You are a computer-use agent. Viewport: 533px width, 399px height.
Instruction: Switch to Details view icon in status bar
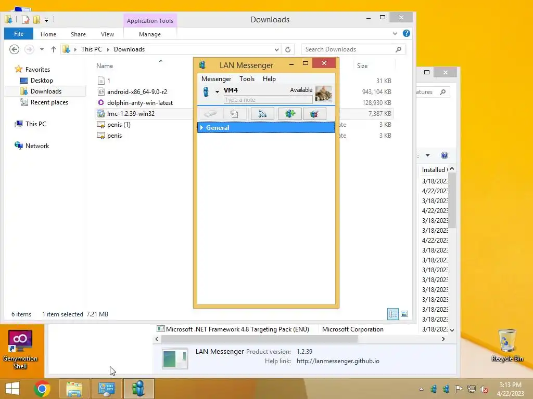point(393,314)
